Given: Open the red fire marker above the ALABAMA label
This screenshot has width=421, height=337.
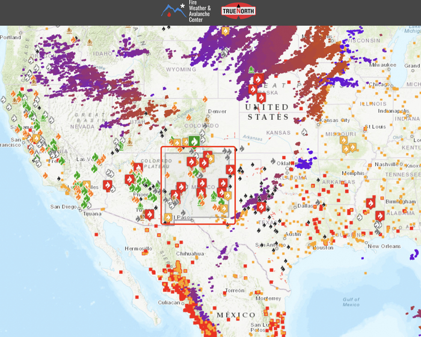Looking at the screenshot, I should pos(380,216).
